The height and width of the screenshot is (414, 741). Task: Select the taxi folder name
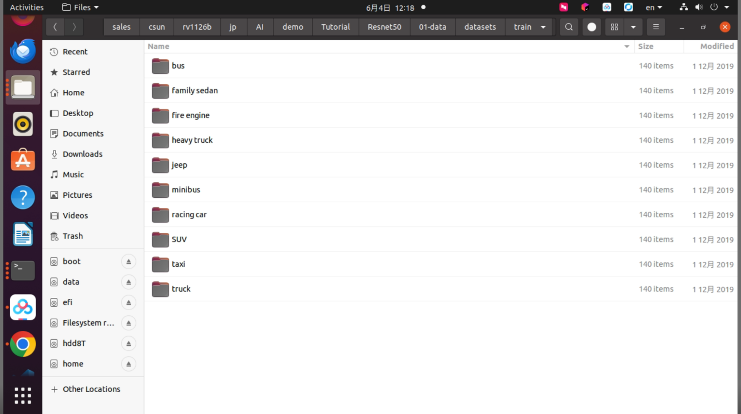[x=179, y=264]
